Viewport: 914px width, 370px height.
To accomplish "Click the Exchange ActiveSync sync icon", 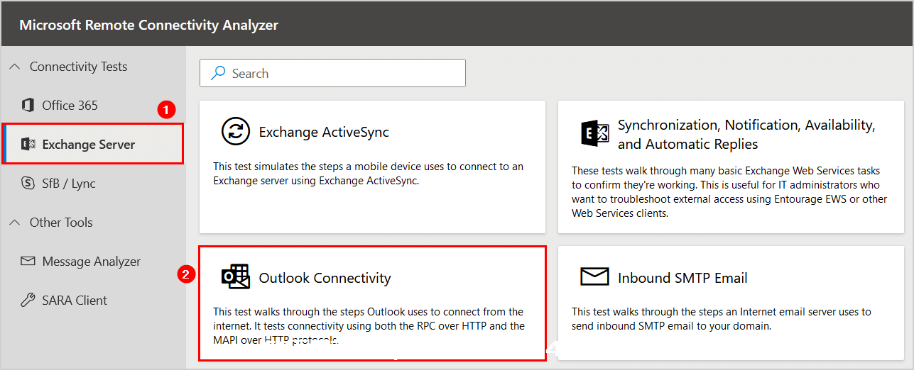I will tap(236, 132).
